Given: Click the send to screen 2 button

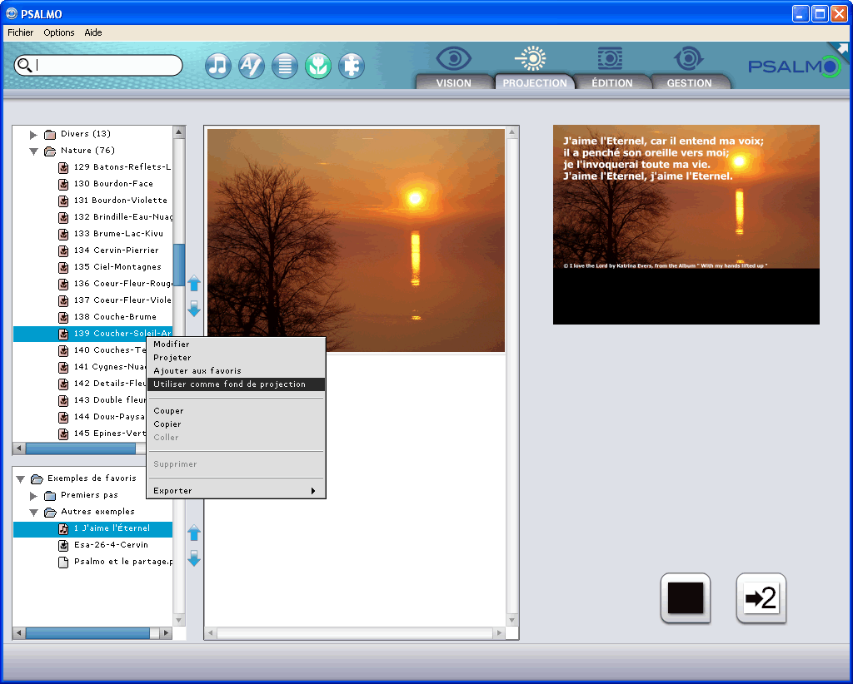Looking at the screenshot, I should click(761, 598).
